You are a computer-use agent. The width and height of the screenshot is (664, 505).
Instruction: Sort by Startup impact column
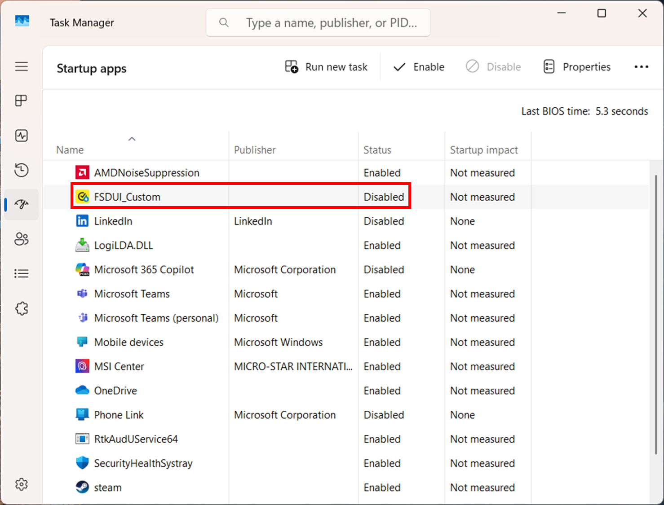[483, 150]
